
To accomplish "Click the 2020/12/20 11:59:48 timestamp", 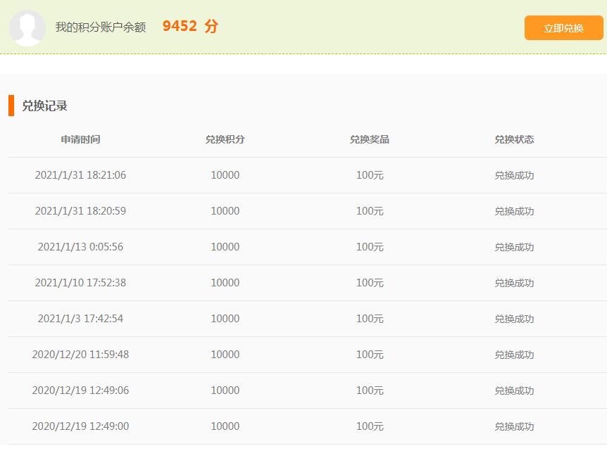I will tap(80, 355).
